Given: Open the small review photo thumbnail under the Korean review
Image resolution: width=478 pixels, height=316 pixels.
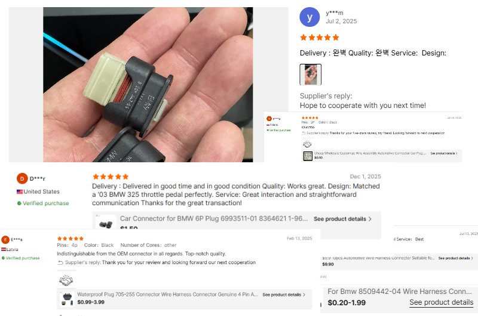Looking at the screenshot, I should [310, 75].
